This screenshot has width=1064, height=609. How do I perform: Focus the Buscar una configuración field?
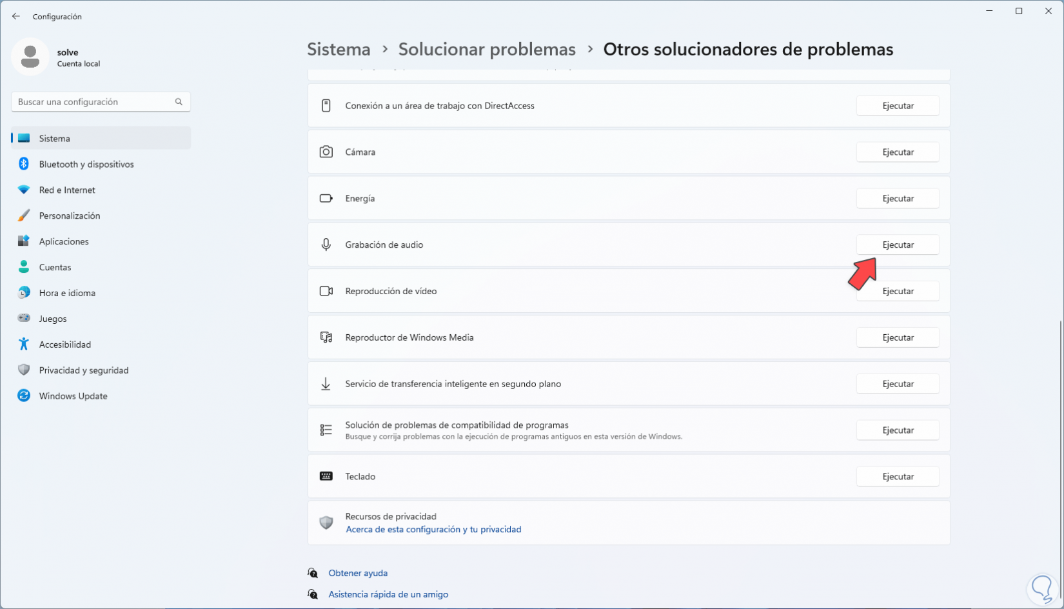[x=94, y=102]
